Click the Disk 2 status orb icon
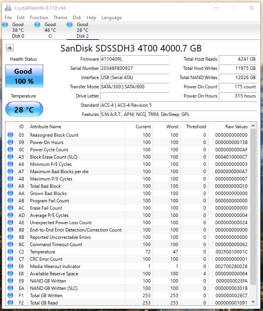 (70, 25)
